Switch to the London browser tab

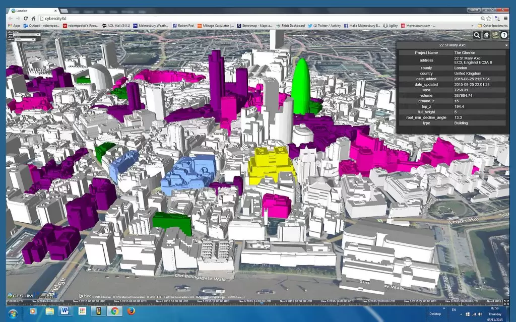pyautogui.click(x=30, y=10)
